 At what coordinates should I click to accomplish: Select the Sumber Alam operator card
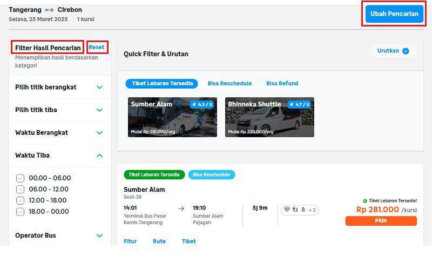click(172, 117)
